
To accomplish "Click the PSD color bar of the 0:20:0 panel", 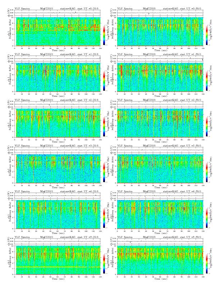I will [104, 35].
